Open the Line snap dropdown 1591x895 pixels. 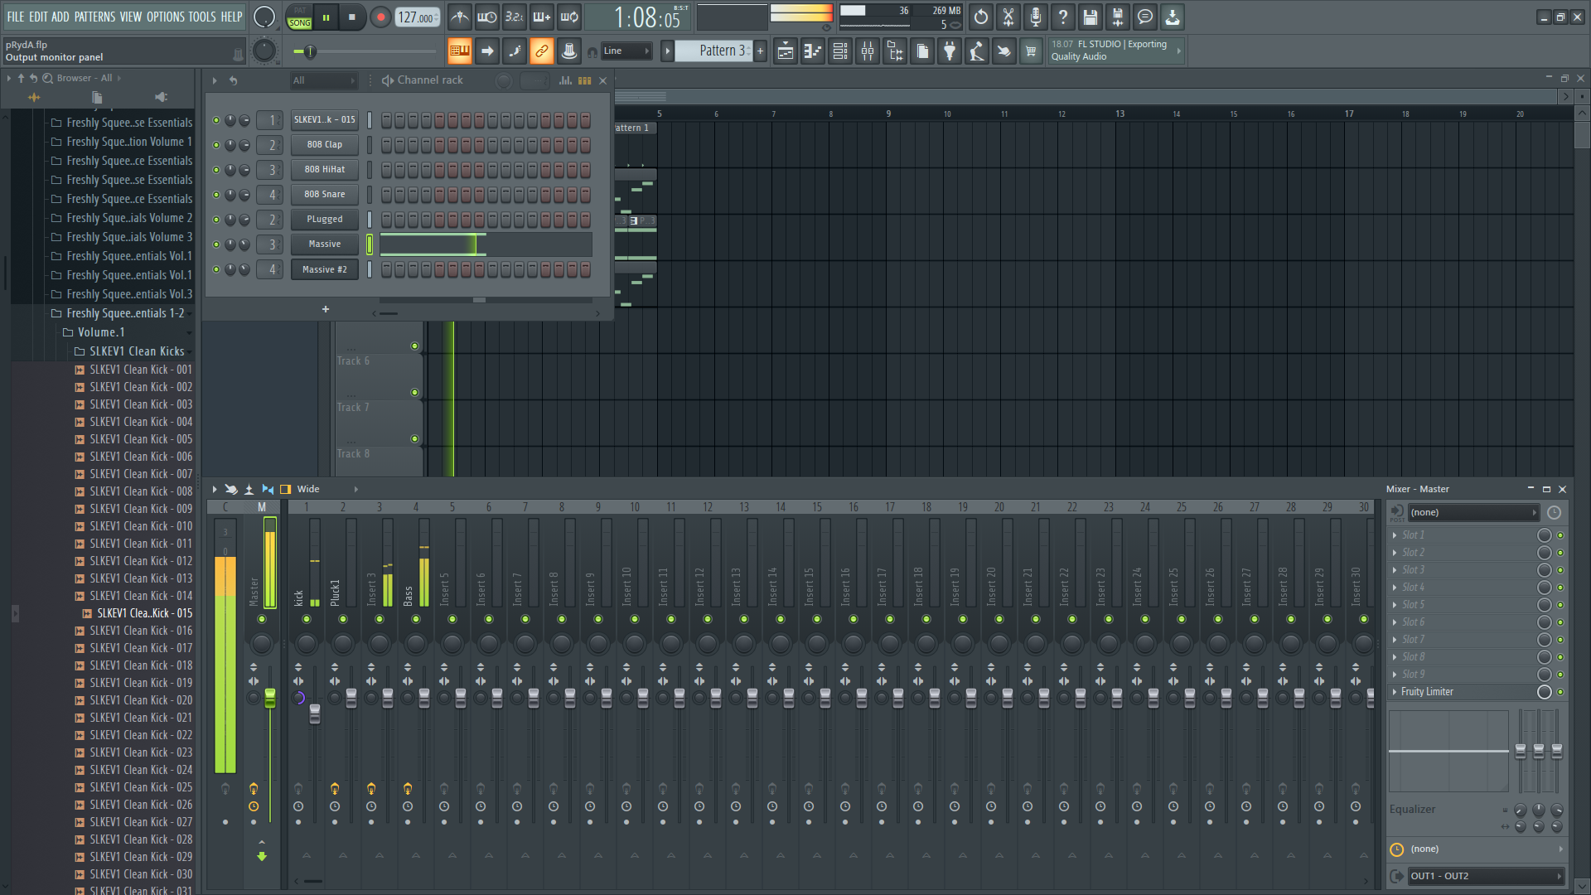click(626, 51)
